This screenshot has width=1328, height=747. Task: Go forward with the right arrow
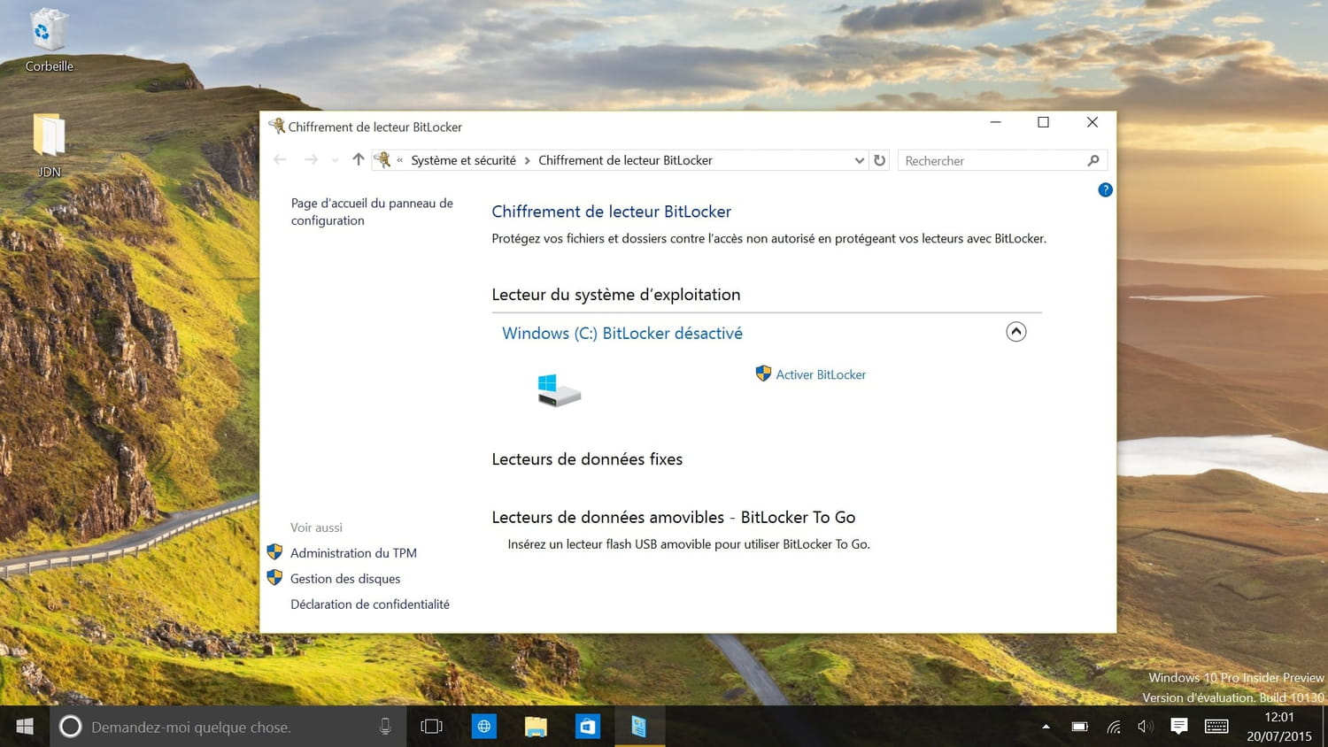(x=311, y=160)
